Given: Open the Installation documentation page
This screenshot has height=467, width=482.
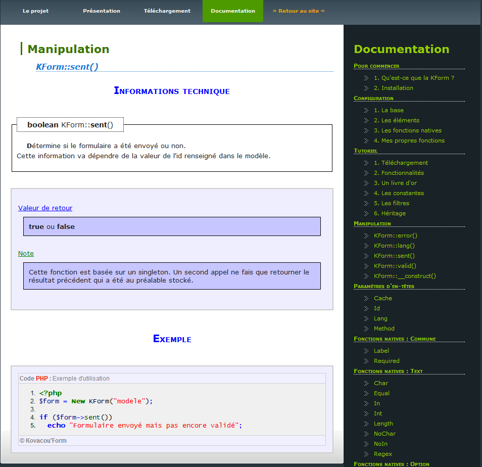Looking at the screenshot, I should pos(394,88).
